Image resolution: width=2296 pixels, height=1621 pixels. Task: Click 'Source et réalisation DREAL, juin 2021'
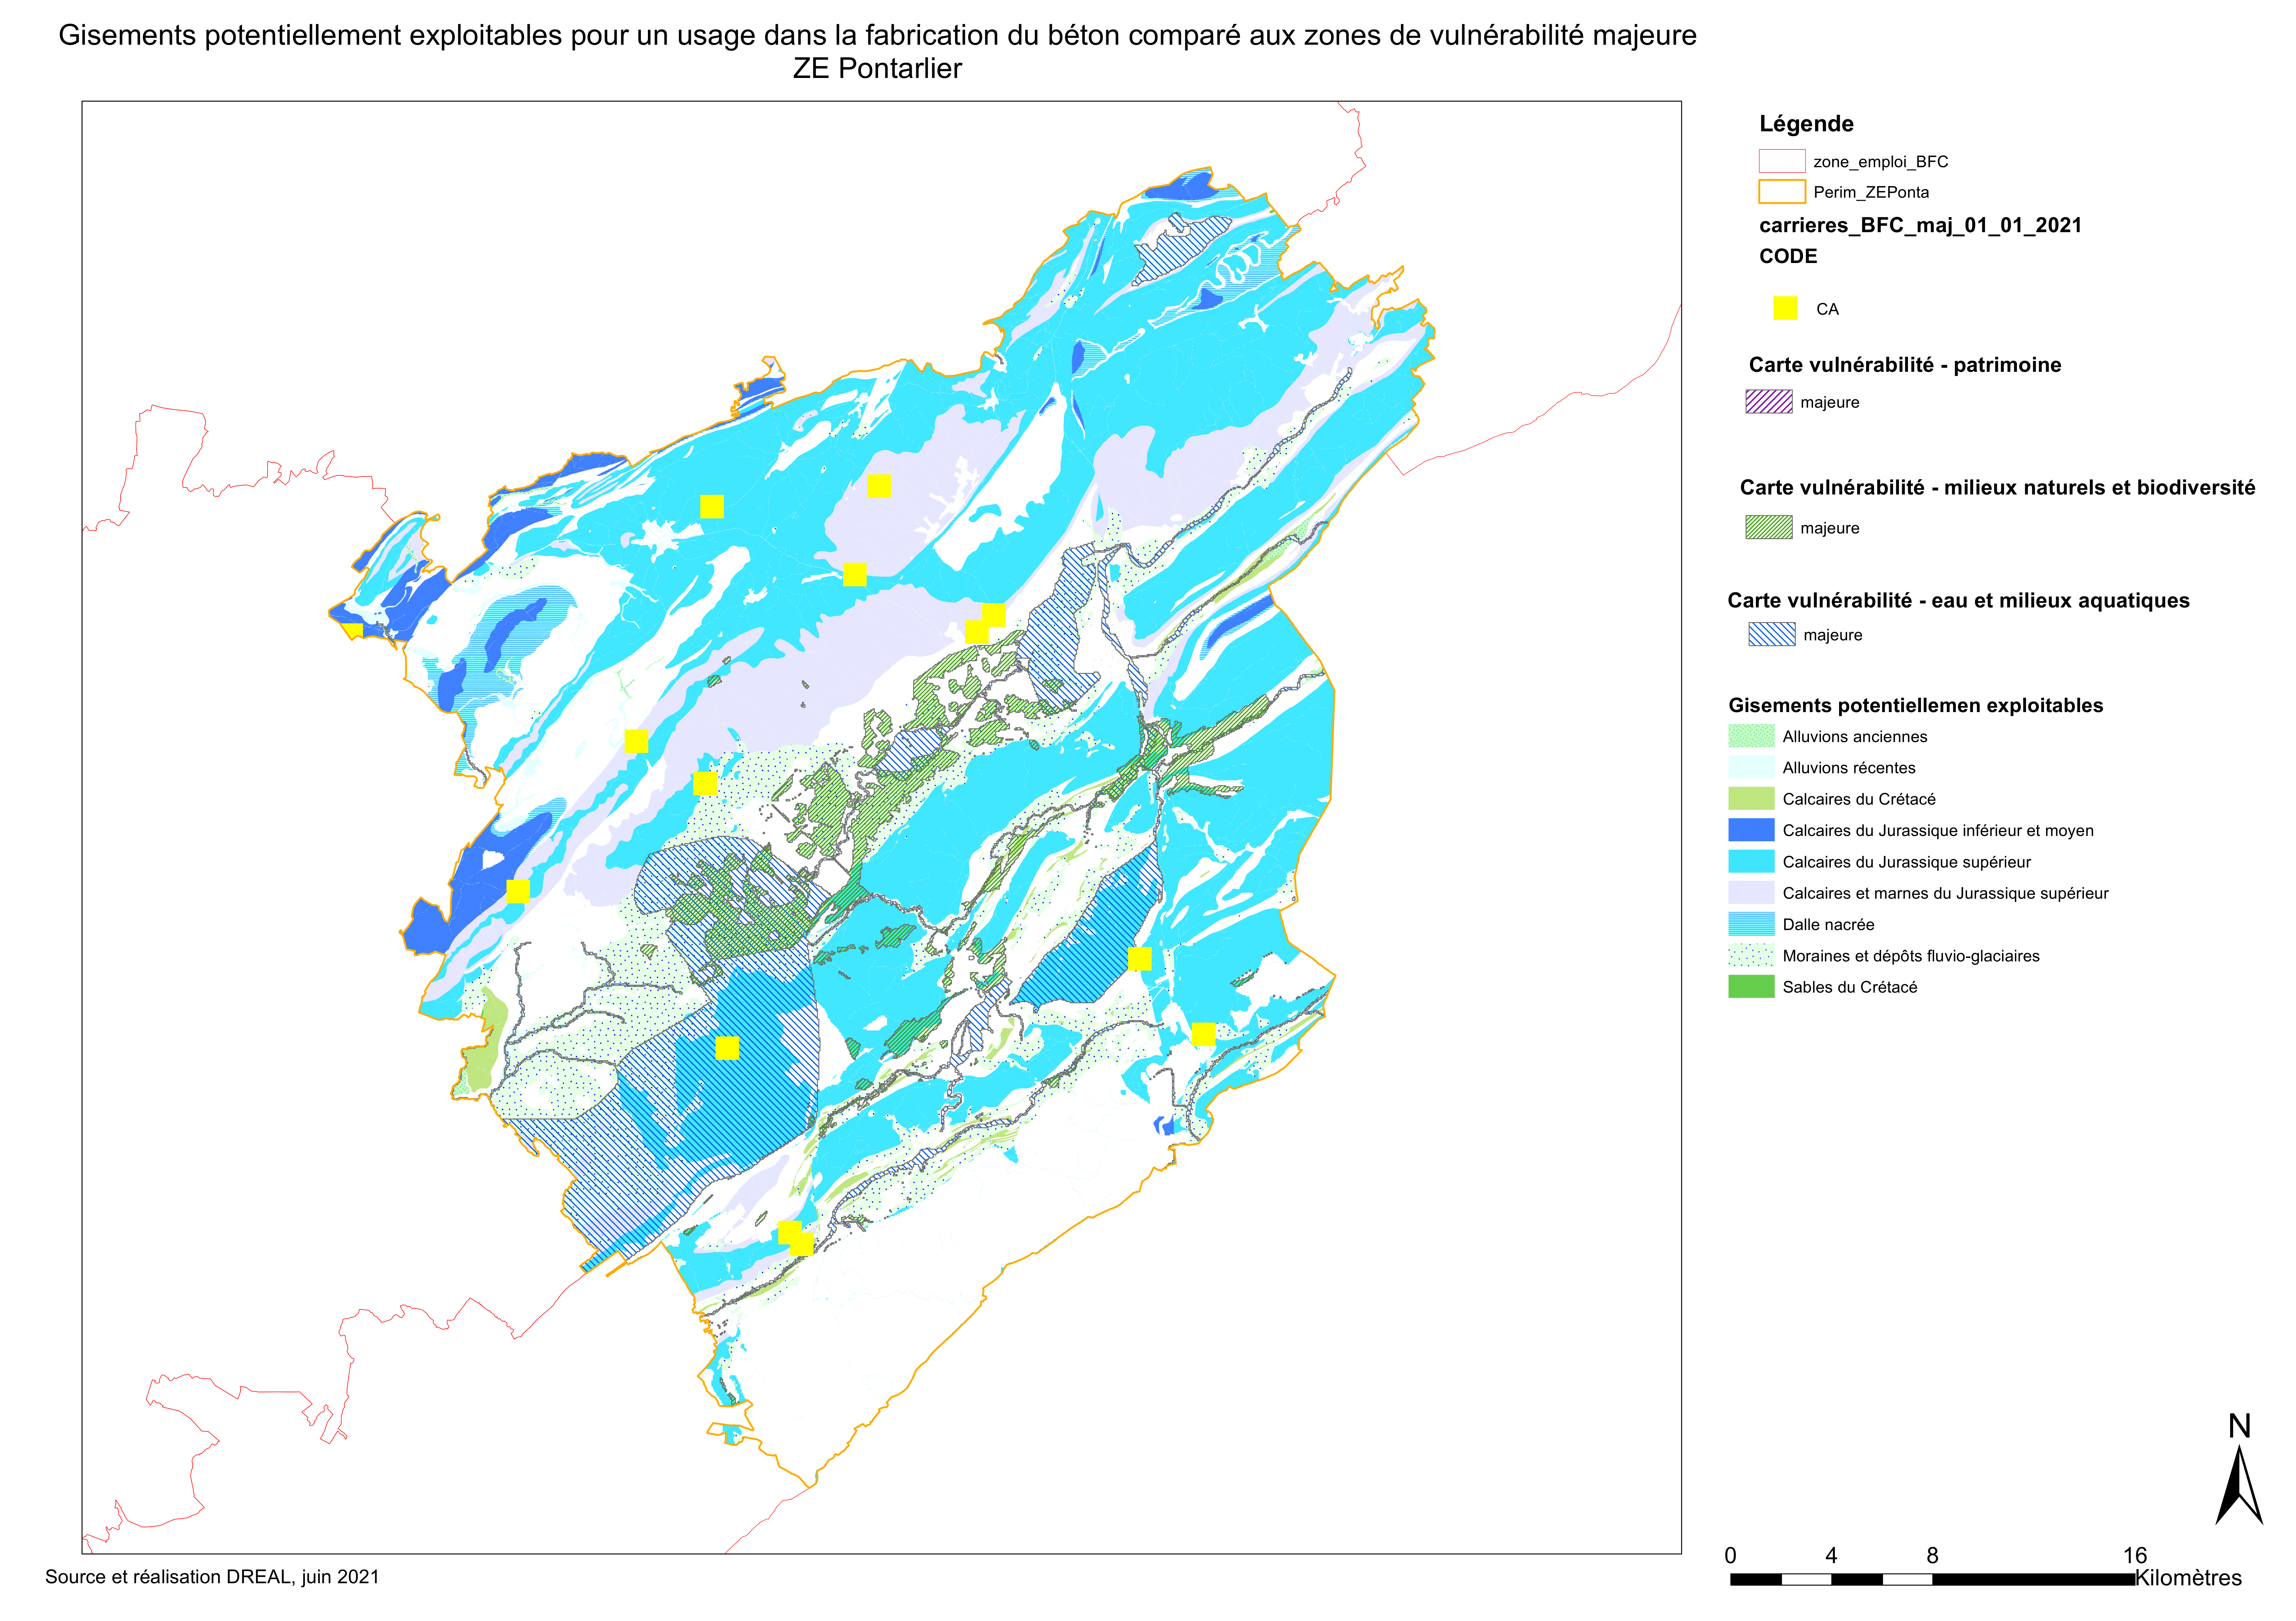tap(212, 1577)
